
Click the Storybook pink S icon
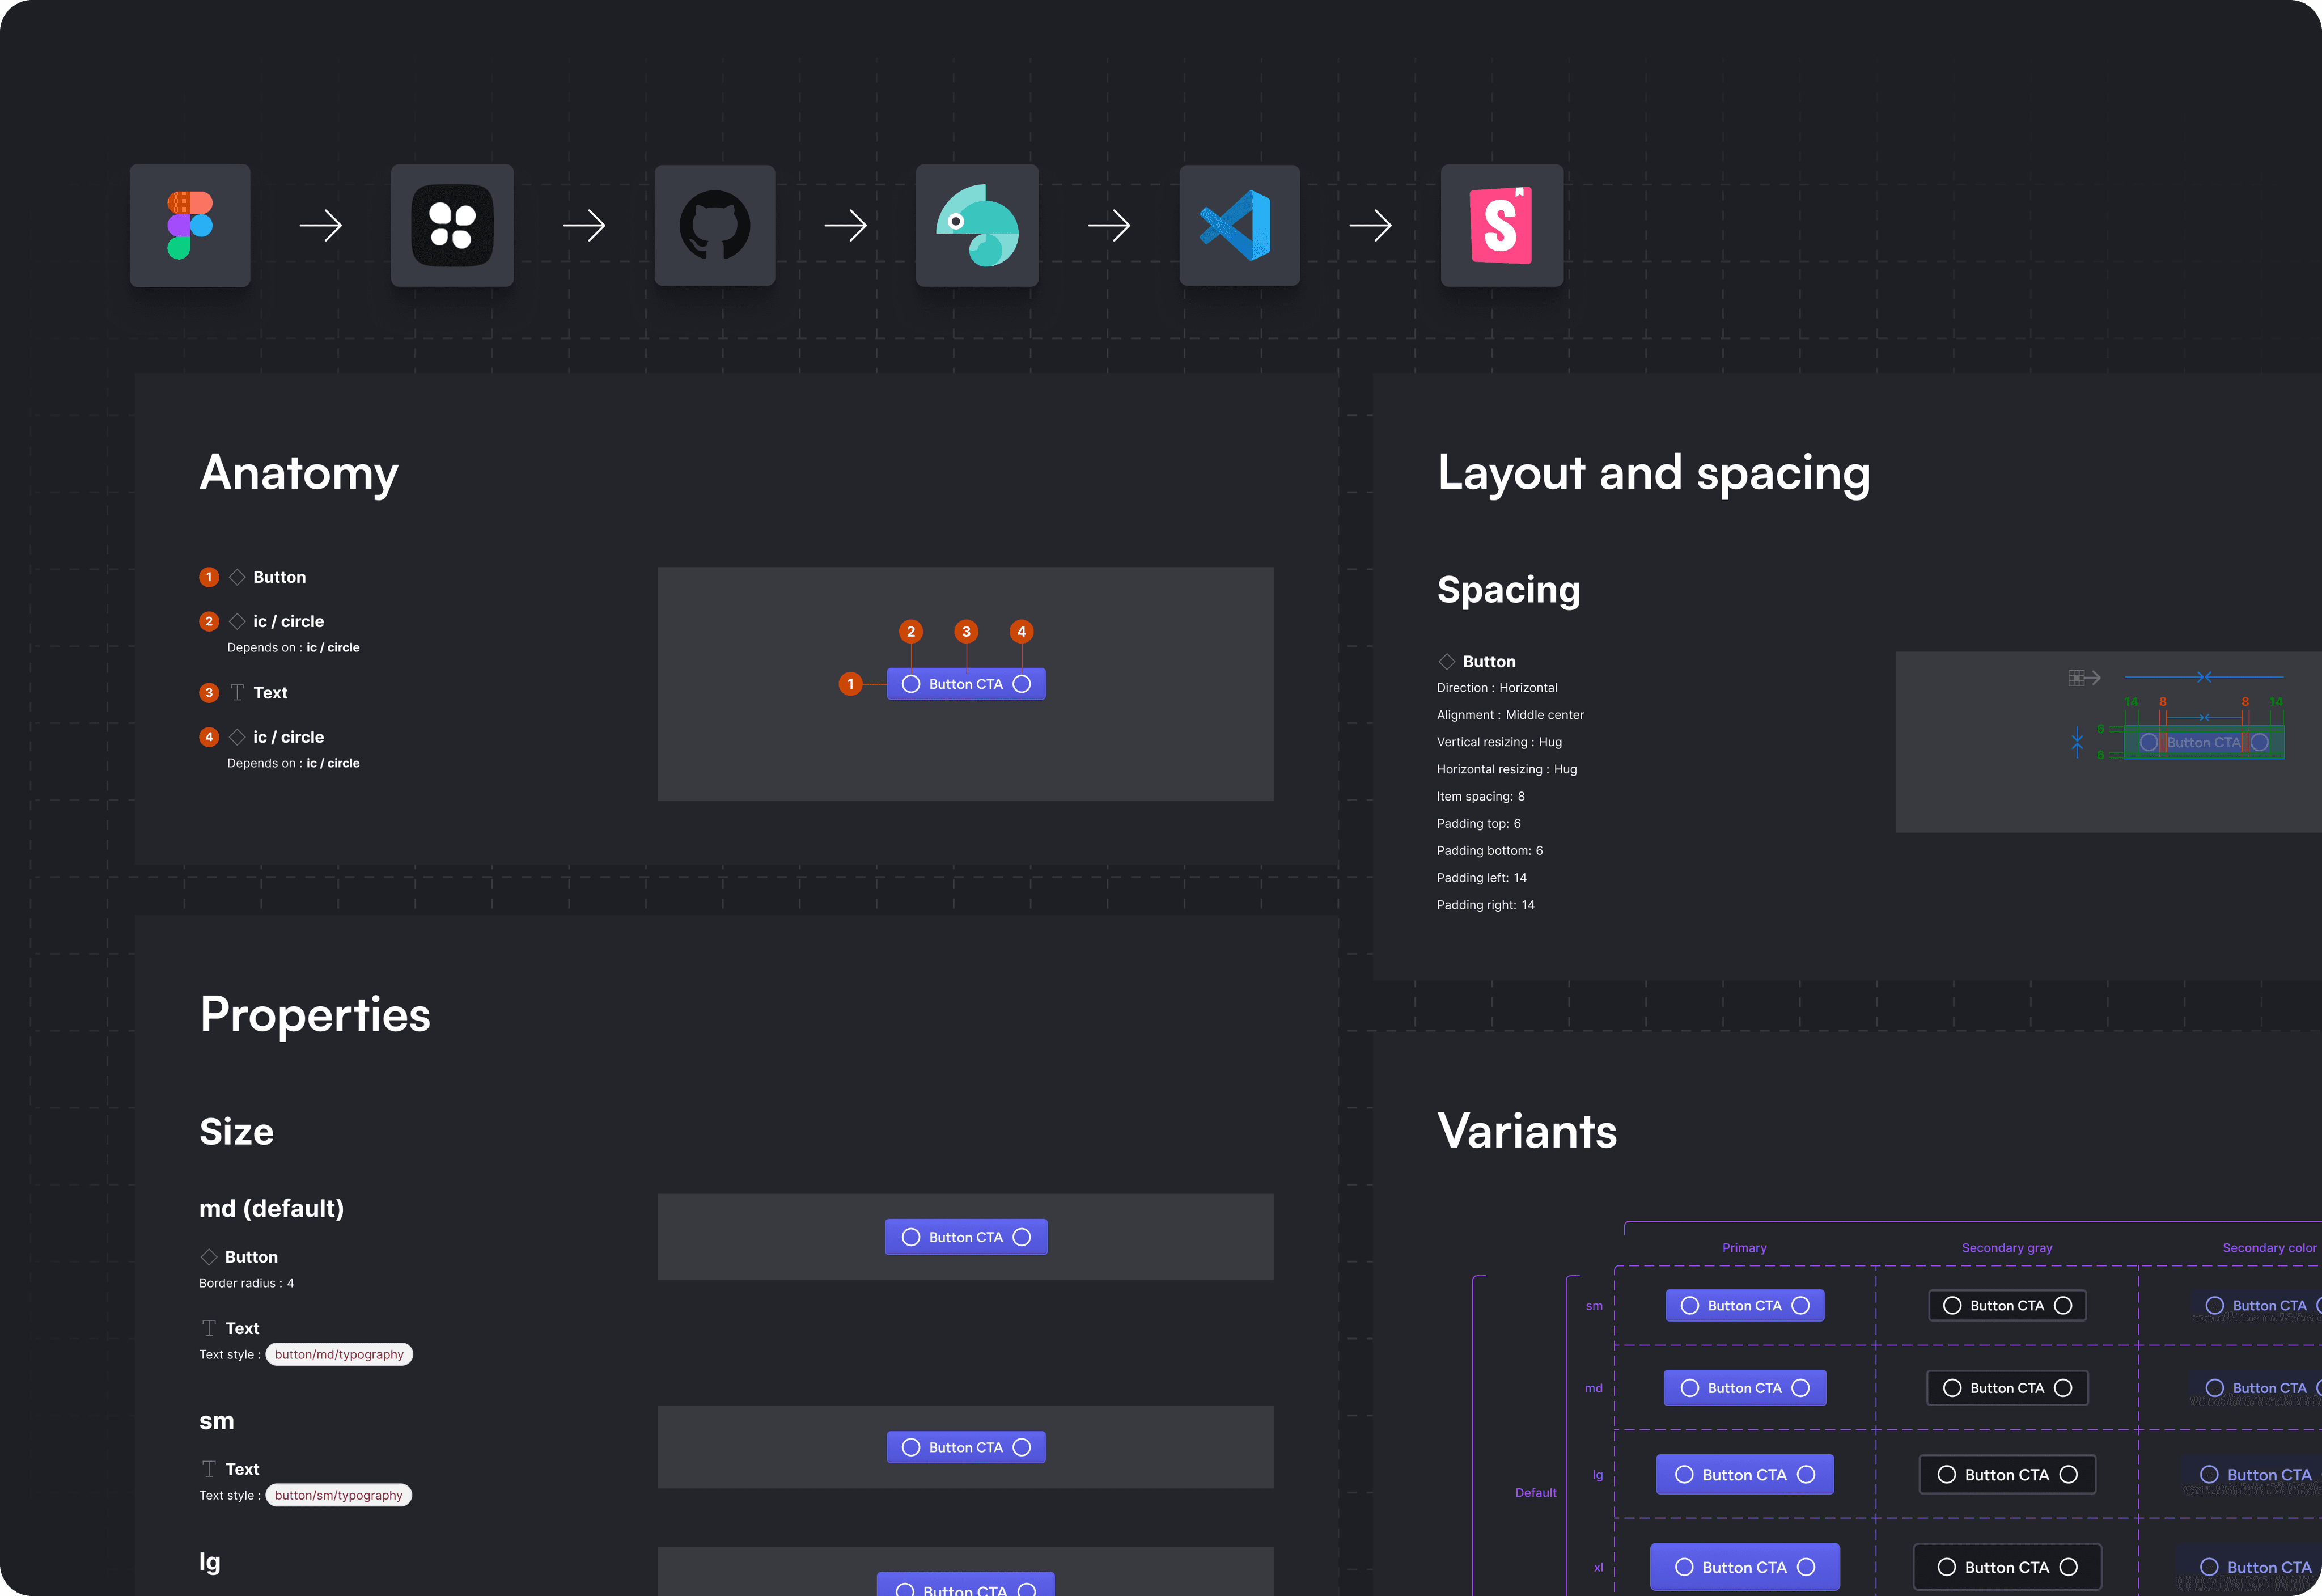[1501, 225]
